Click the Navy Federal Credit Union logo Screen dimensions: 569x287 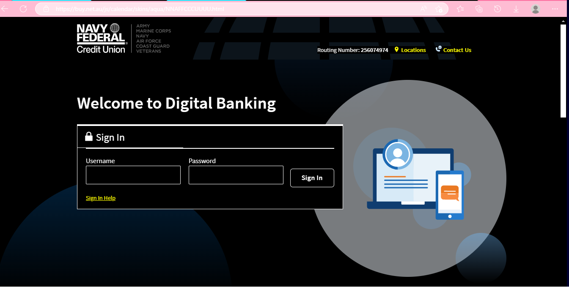coord(101,38)
